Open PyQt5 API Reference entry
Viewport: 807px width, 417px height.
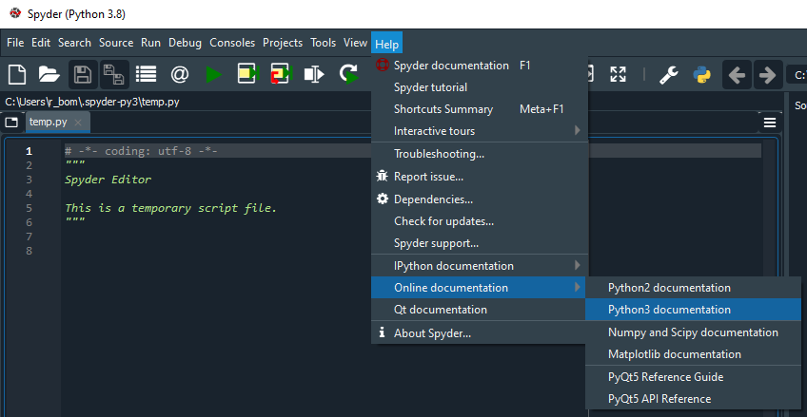click(693, 399)
